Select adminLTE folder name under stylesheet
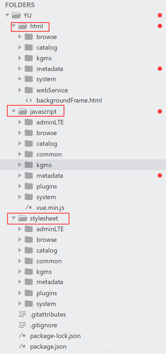166x354 pixels. tap(50, 229)
